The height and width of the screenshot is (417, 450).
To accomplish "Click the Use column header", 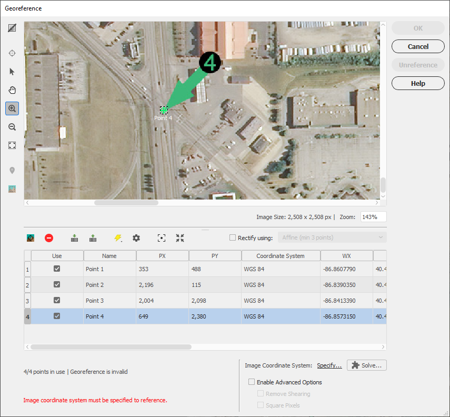I will (57, 256).
